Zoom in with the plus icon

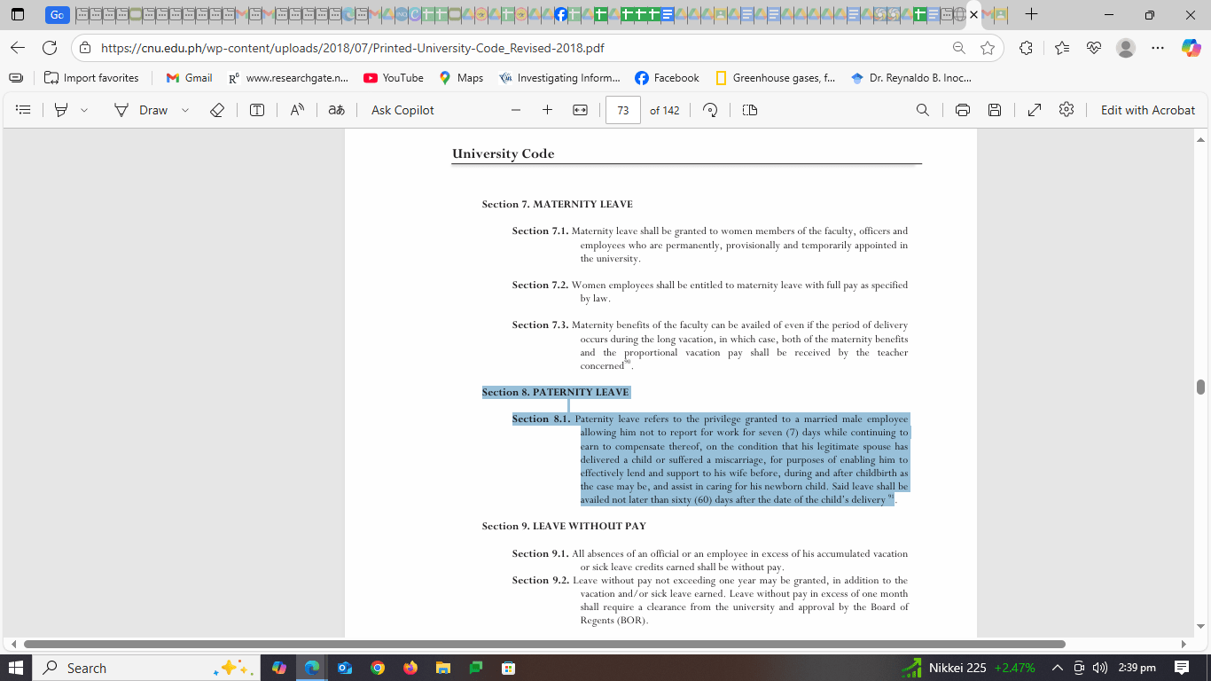(x=547, y=110)
